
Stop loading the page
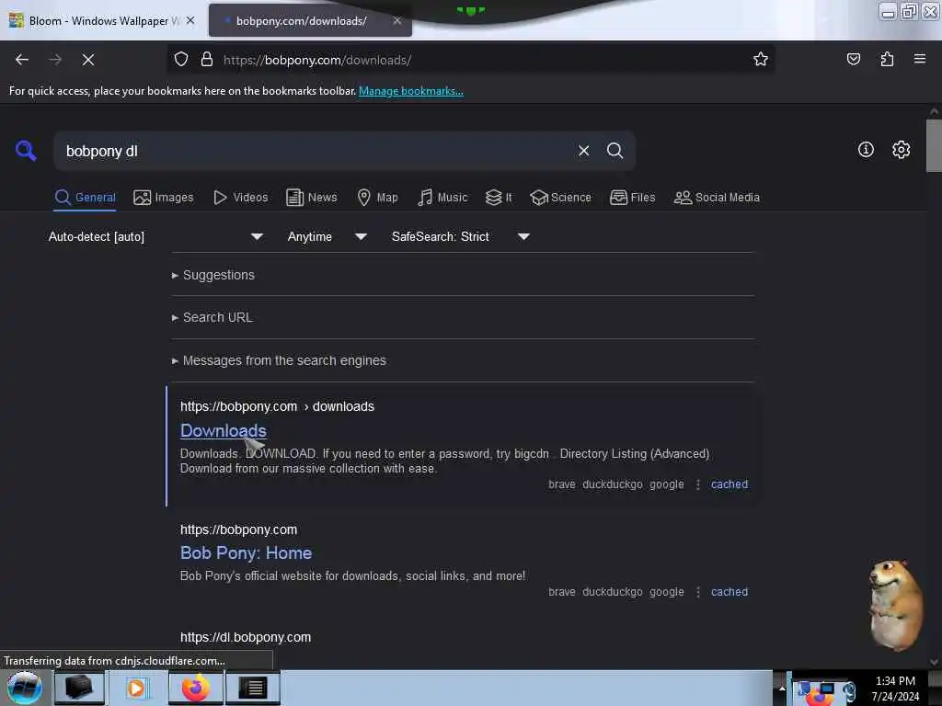[87, 60]
